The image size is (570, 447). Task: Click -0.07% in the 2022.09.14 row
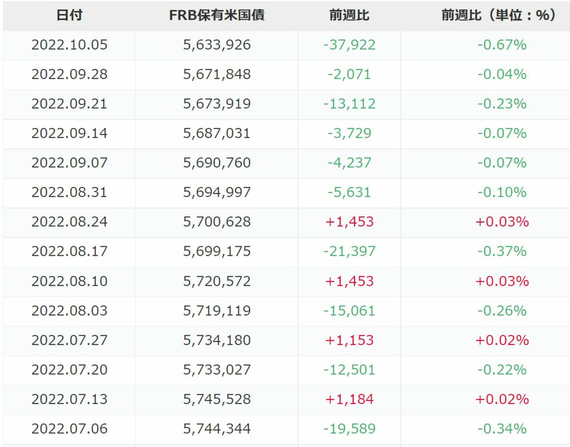pyautogui.click(x=502, y=133)
